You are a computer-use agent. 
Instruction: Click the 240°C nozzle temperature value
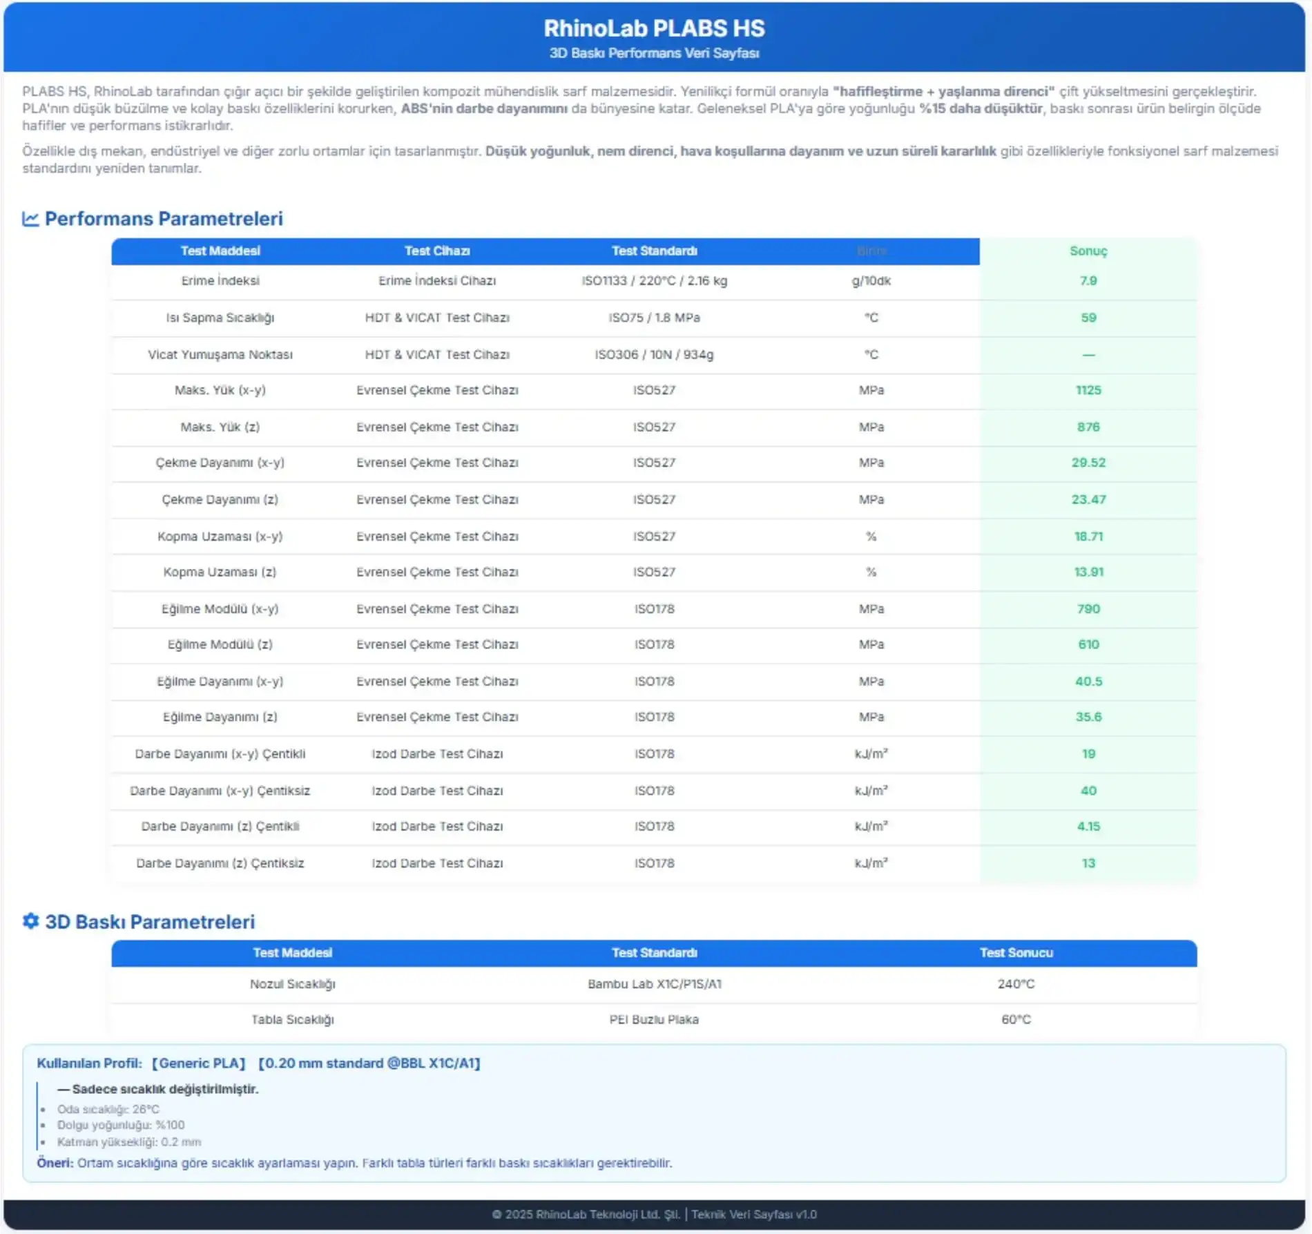click(1016, 984)
